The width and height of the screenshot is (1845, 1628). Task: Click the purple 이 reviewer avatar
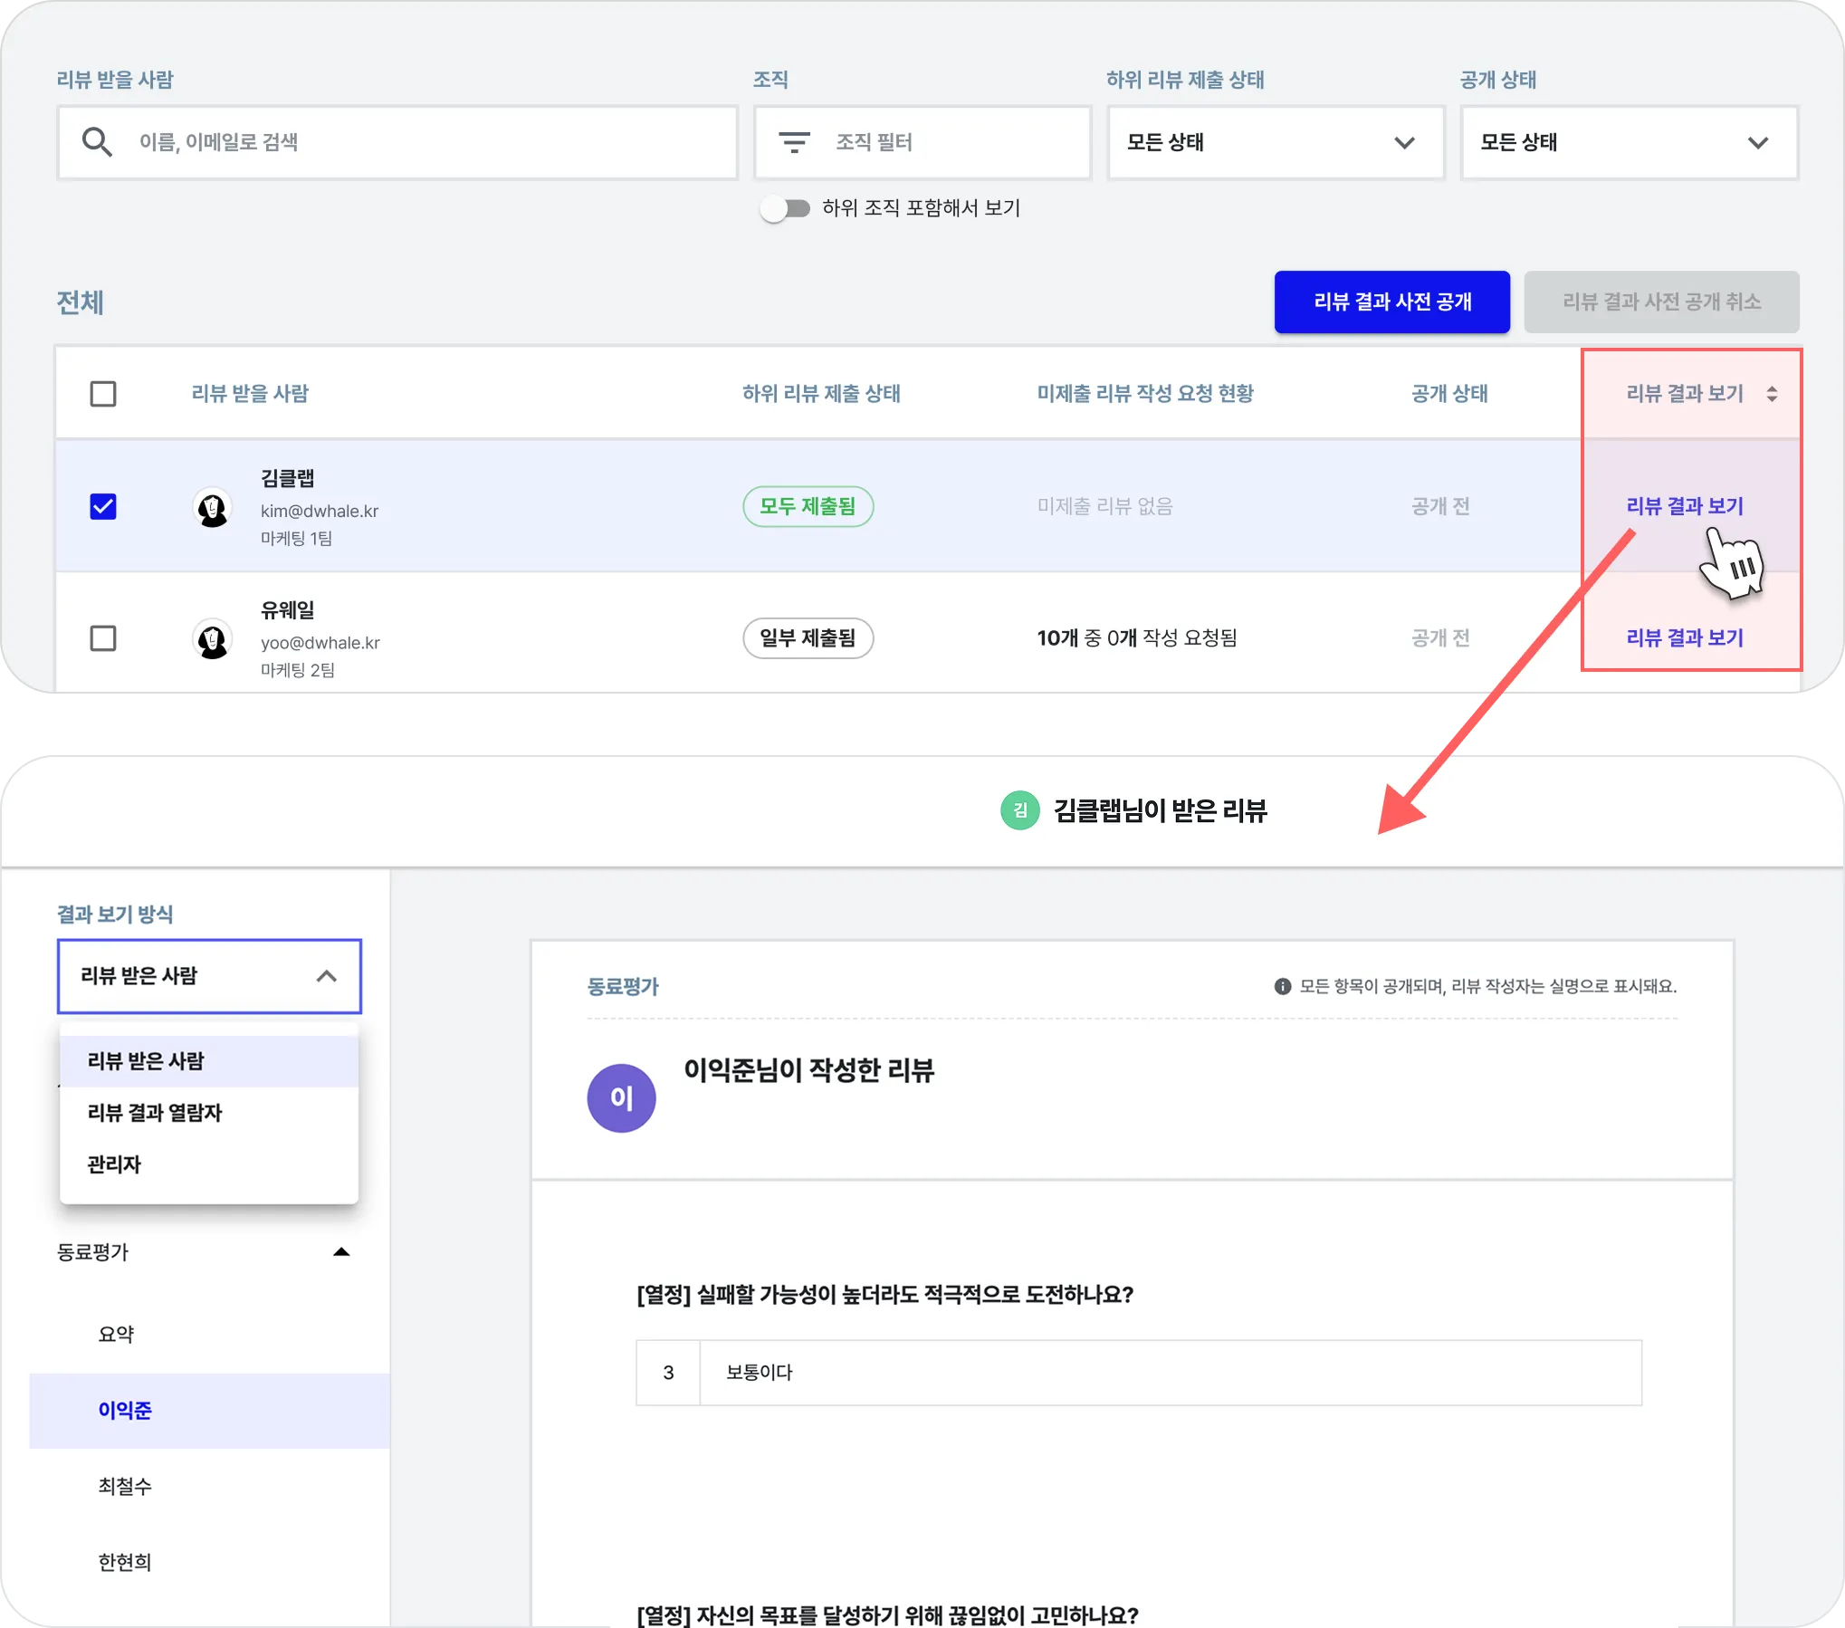tap(621, 1097)
